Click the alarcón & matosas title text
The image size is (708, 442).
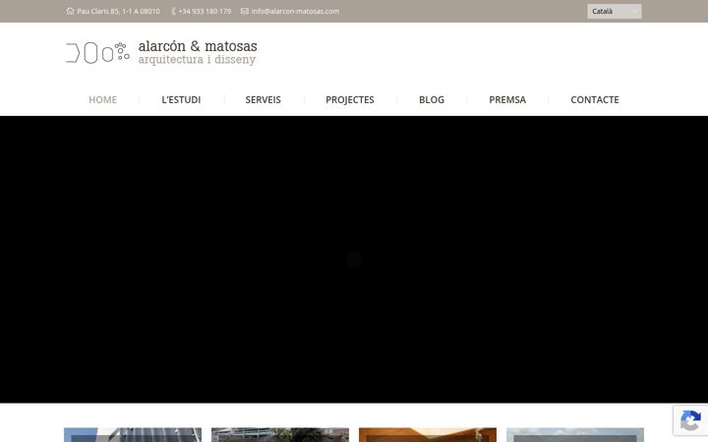tap(198, 45)
